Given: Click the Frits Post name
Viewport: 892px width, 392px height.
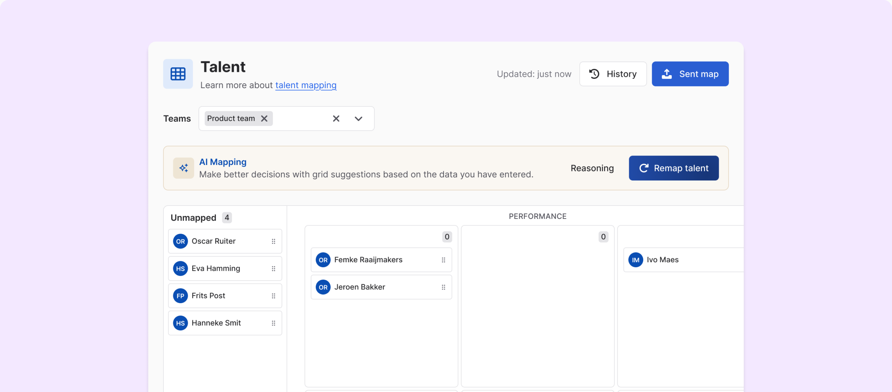Looking at the screenshot, I should pos(208,296).
